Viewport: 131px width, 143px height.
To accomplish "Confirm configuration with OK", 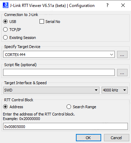I will pos(88,138).
